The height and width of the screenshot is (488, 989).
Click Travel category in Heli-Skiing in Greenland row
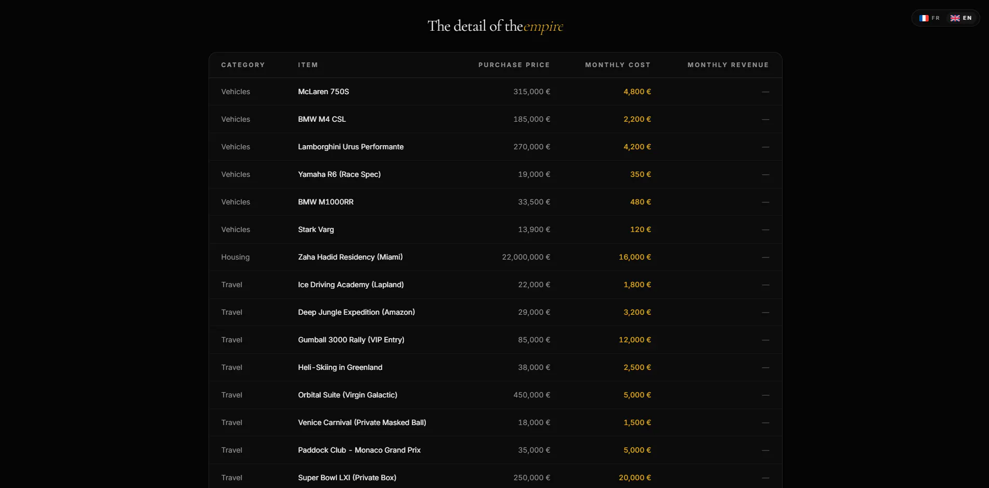pos(231,367)
